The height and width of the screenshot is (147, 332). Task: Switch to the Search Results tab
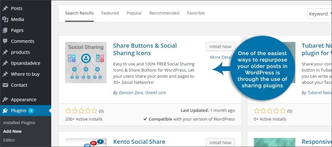(79, 13)
